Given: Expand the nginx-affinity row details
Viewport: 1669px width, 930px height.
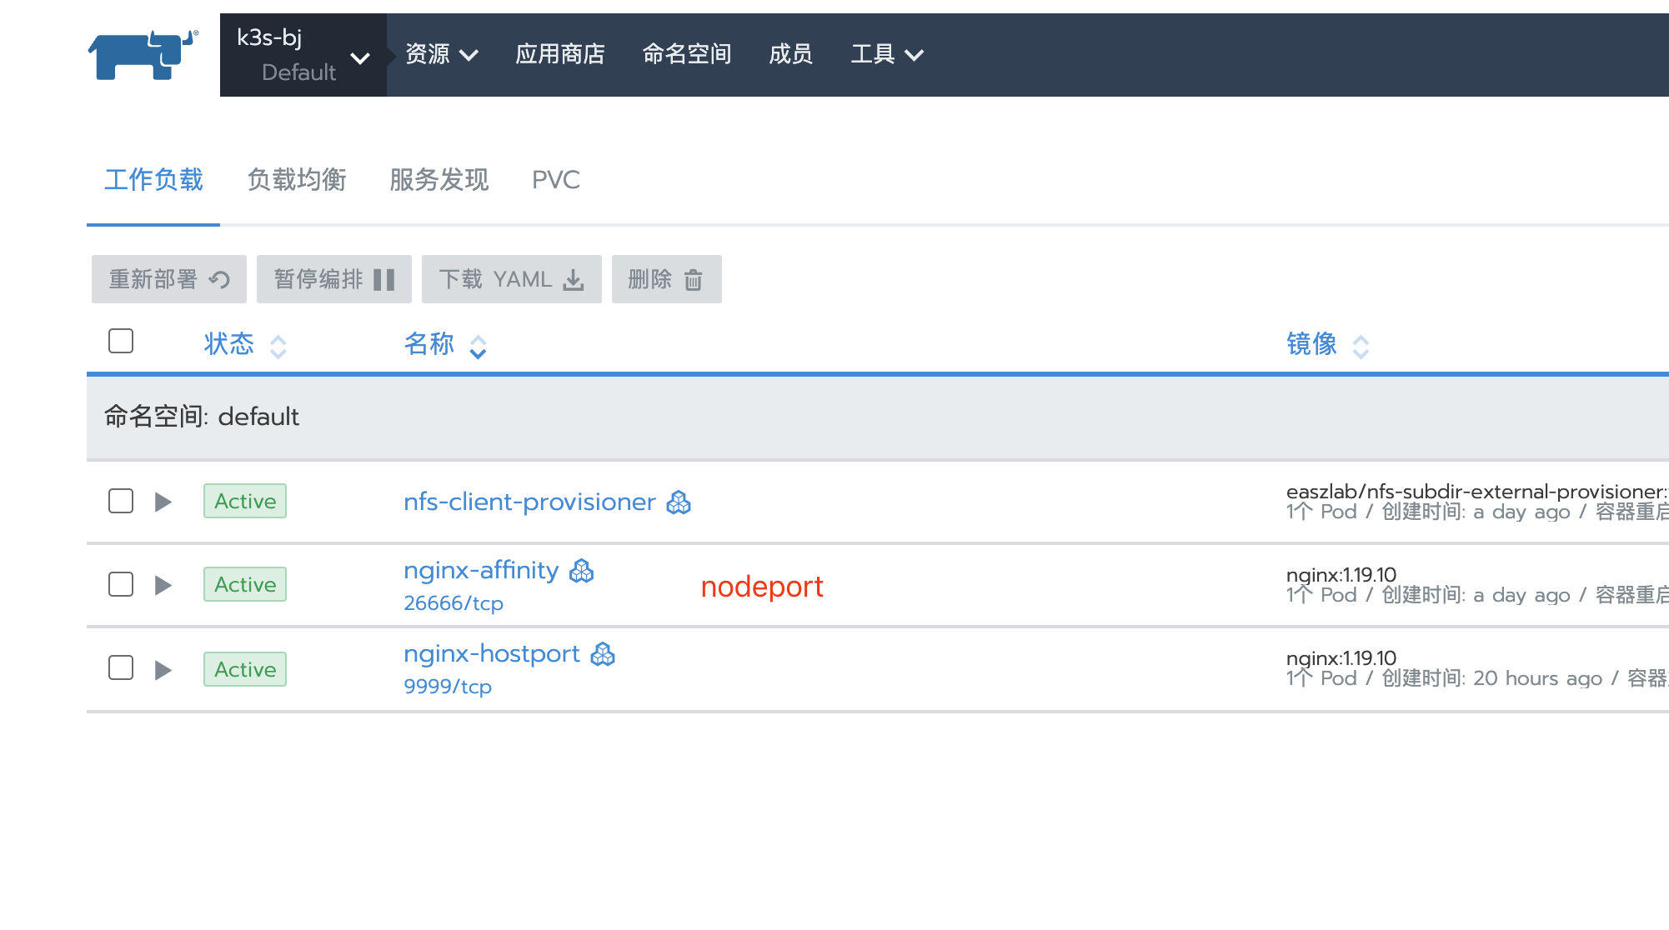Looking at the screenshot, I should pos(163,585).
